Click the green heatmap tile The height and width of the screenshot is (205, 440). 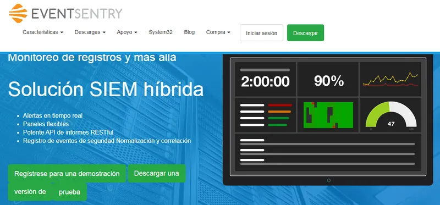coord(328,115)
